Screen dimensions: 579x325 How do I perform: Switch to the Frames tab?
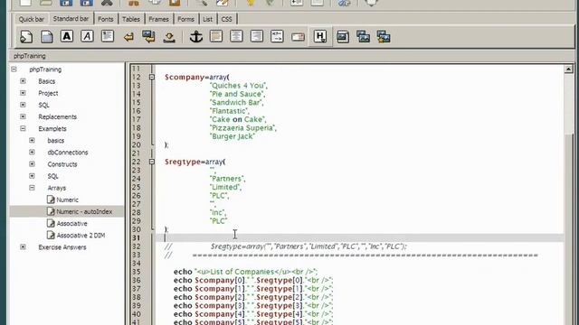[158, 19]
